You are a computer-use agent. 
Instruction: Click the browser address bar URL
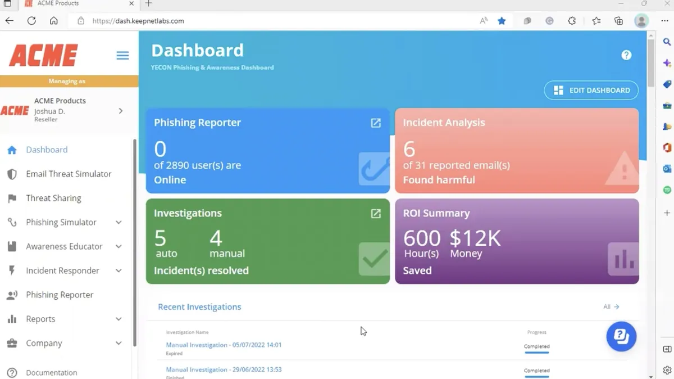pos(138,21)
